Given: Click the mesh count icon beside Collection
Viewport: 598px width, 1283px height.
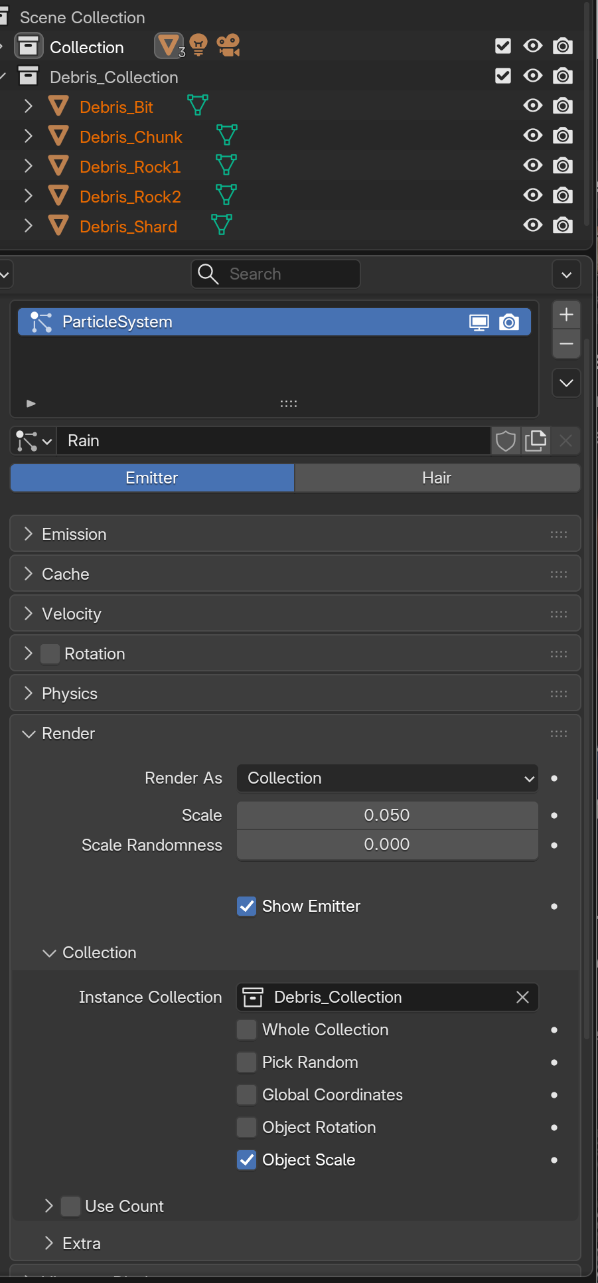Looking at the screenshot, I should (170, 46).
